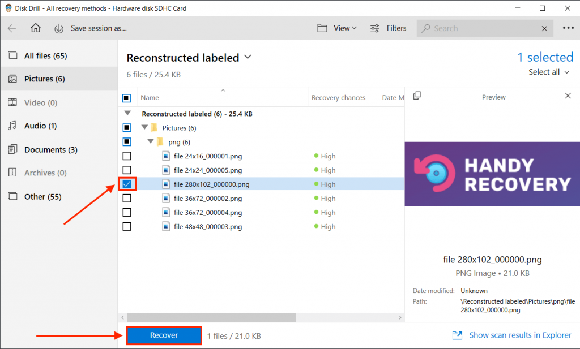Click the Recover button

point(164,335)
